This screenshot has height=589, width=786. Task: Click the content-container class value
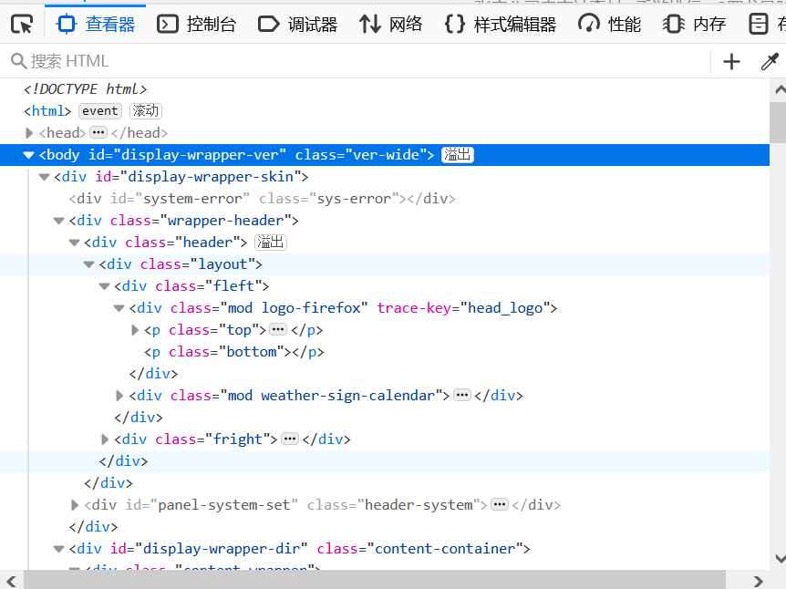point(445,548)
